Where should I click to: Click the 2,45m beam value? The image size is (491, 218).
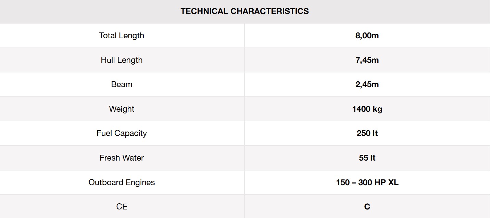[367, 84]
